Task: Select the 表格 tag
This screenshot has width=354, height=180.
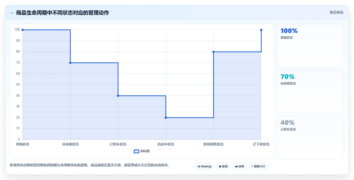Action: tap(223, 166)
